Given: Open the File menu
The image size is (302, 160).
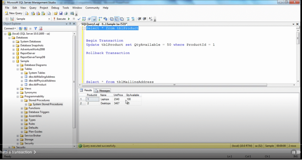Looking at the screenshot, I should (7, 8).
